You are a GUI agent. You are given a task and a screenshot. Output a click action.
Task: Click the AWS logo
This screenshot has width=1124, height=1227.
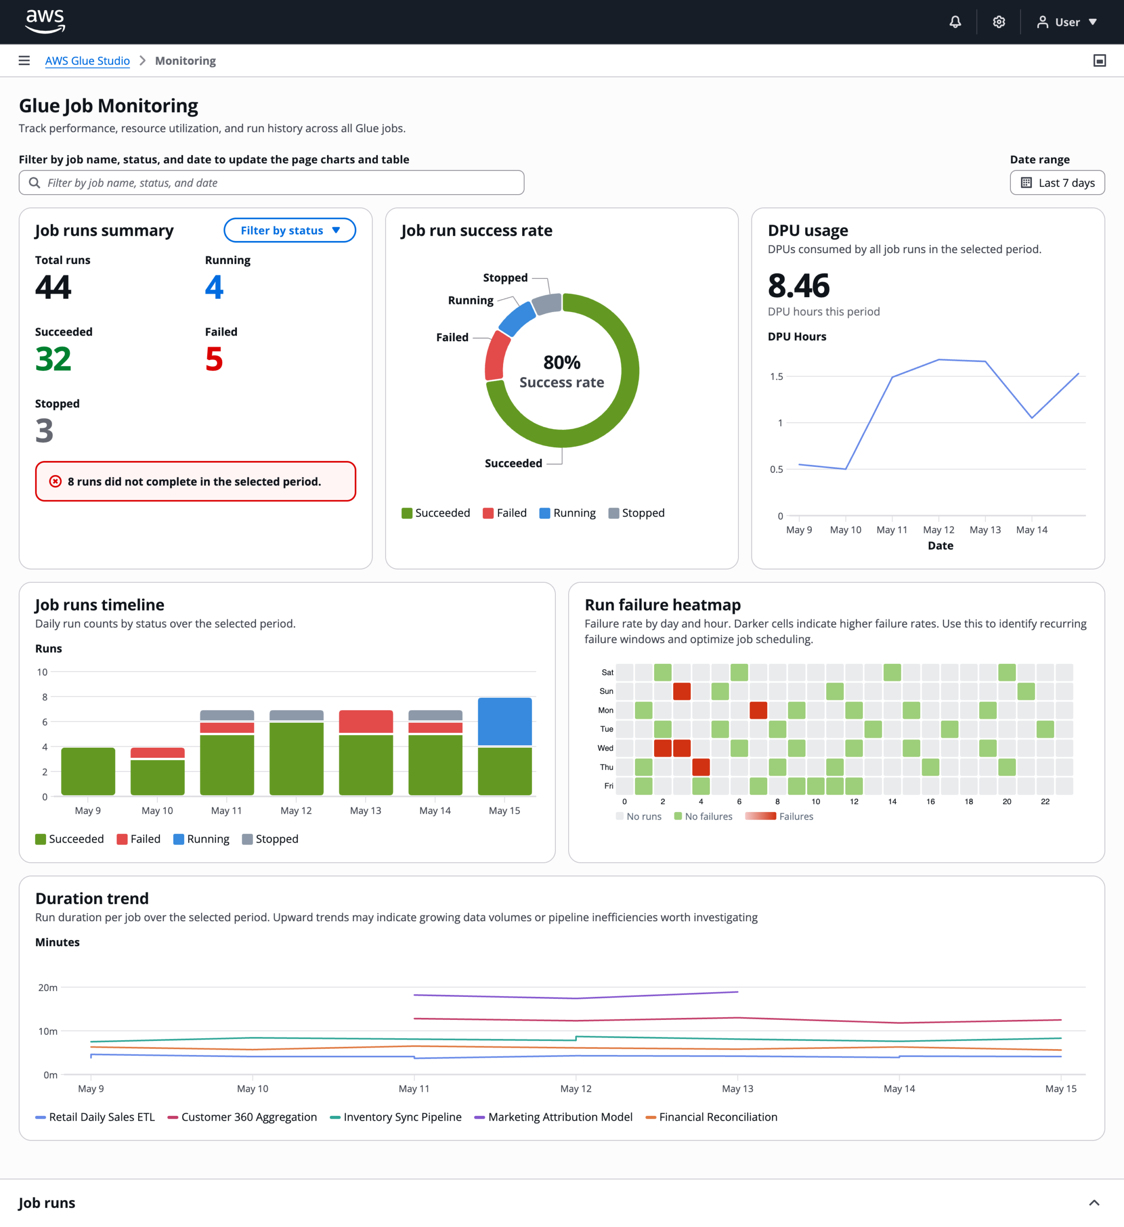[x=45, y=21]
